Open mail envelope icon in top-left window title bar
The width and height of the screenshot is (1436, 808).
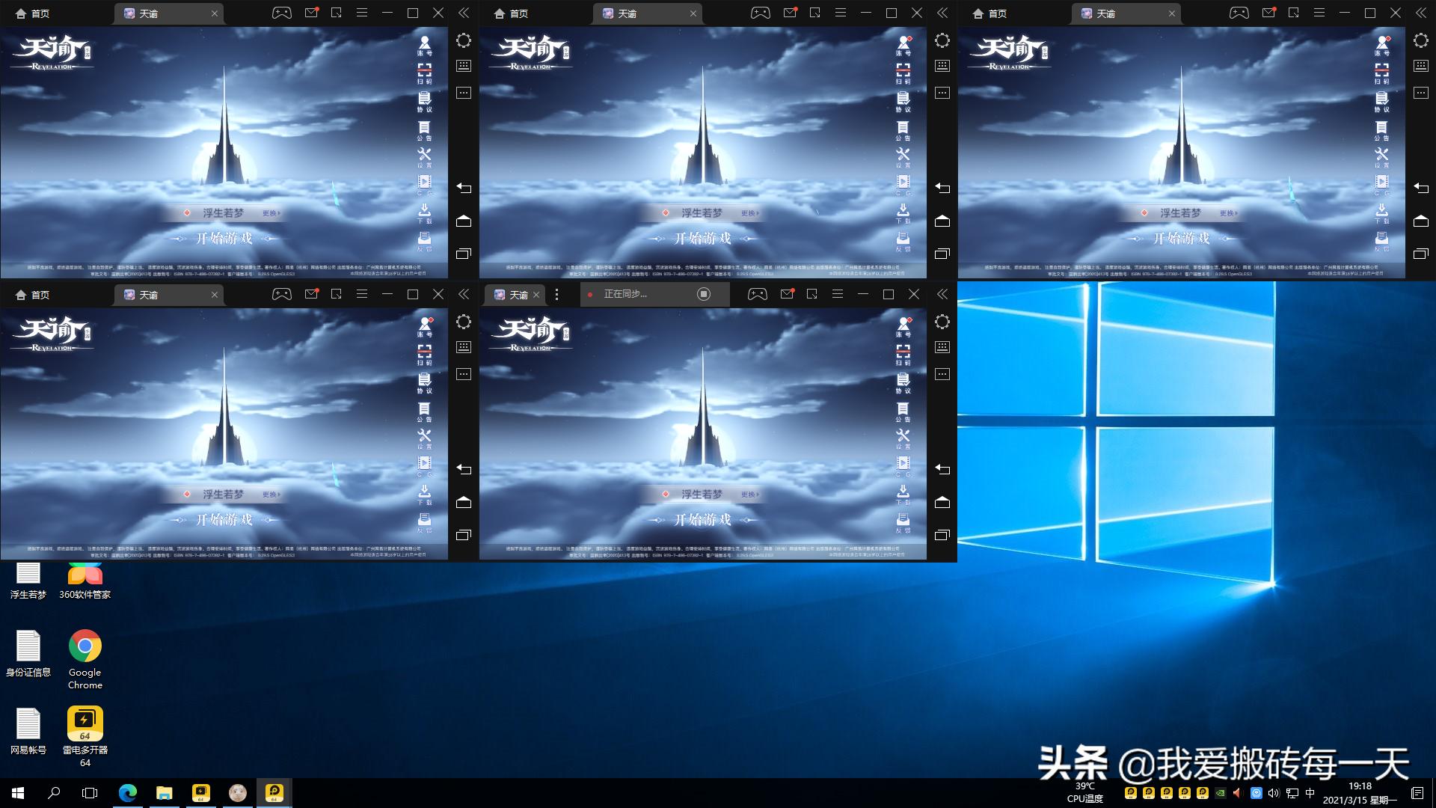[311, 13]
